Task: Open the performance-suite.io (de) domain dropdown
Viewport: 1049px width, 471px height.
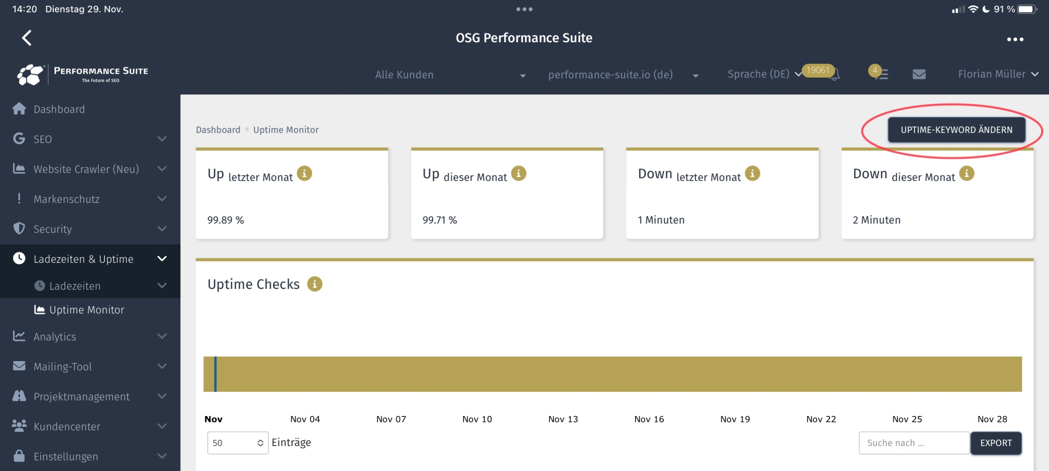Action: (x=623, y=75)
